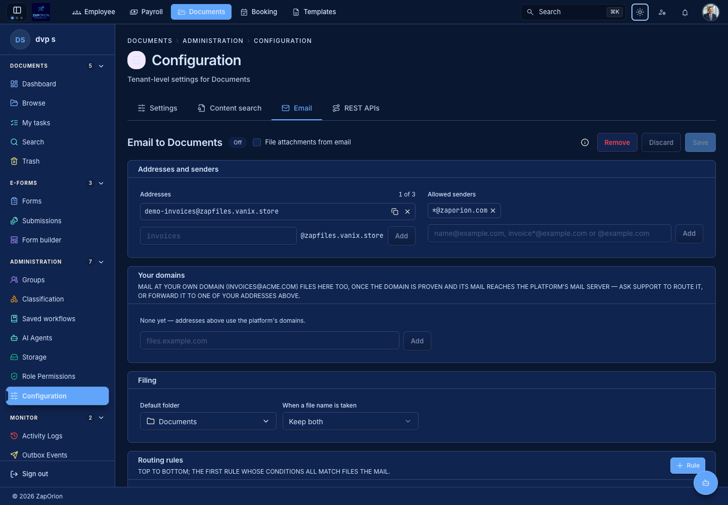Discard the email configuration changes

click(661, 142)
